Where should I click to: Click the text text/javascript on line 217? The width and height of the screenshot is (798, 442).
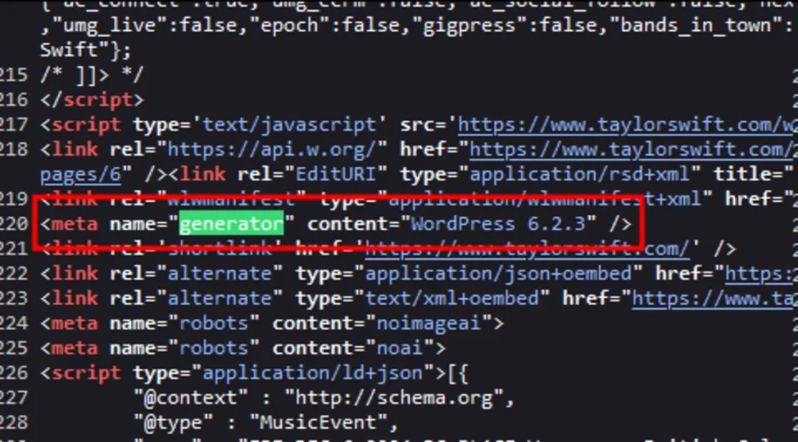coord(289,125)
